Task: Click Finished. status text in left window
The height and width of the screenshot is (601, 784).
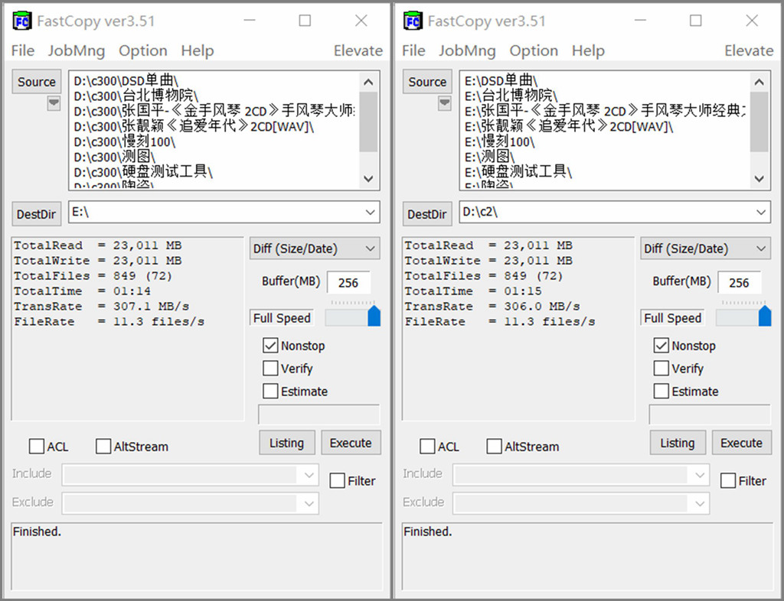Action: [37, 531]
